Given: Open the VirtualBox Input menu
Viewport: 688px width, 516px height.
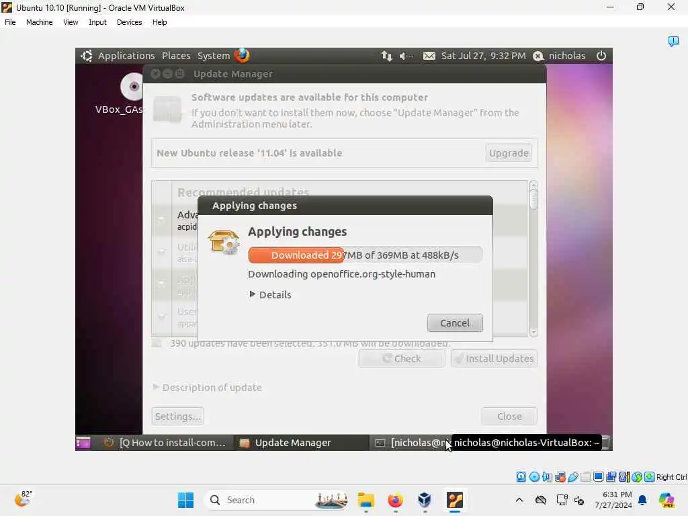Looking at the screenshot, I should pyautogui.click(x=97, y=22).
